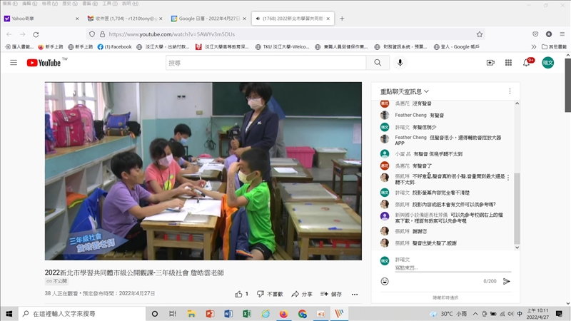
Task: Bookmark this page with the star icon
Action: [x=480, y=34]
